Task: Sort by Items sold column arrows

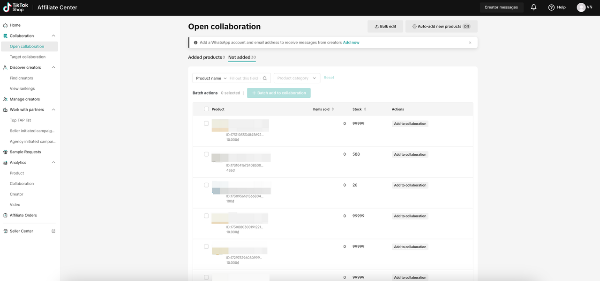Action: click(333, 109)
